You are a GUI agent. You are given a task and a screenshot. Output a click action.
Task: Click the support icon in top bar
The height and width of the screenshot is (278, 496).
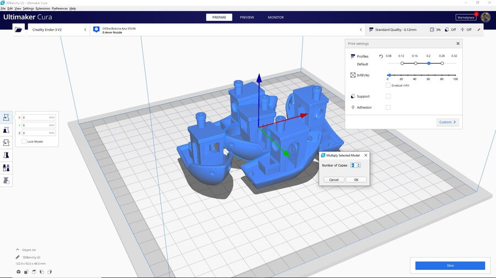point(446,30)
